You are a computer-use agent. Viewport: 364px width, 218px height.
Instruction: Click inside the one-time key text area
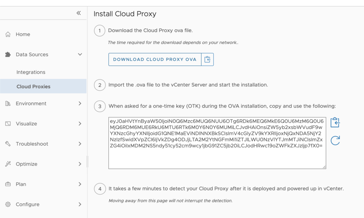click(217, 156)
